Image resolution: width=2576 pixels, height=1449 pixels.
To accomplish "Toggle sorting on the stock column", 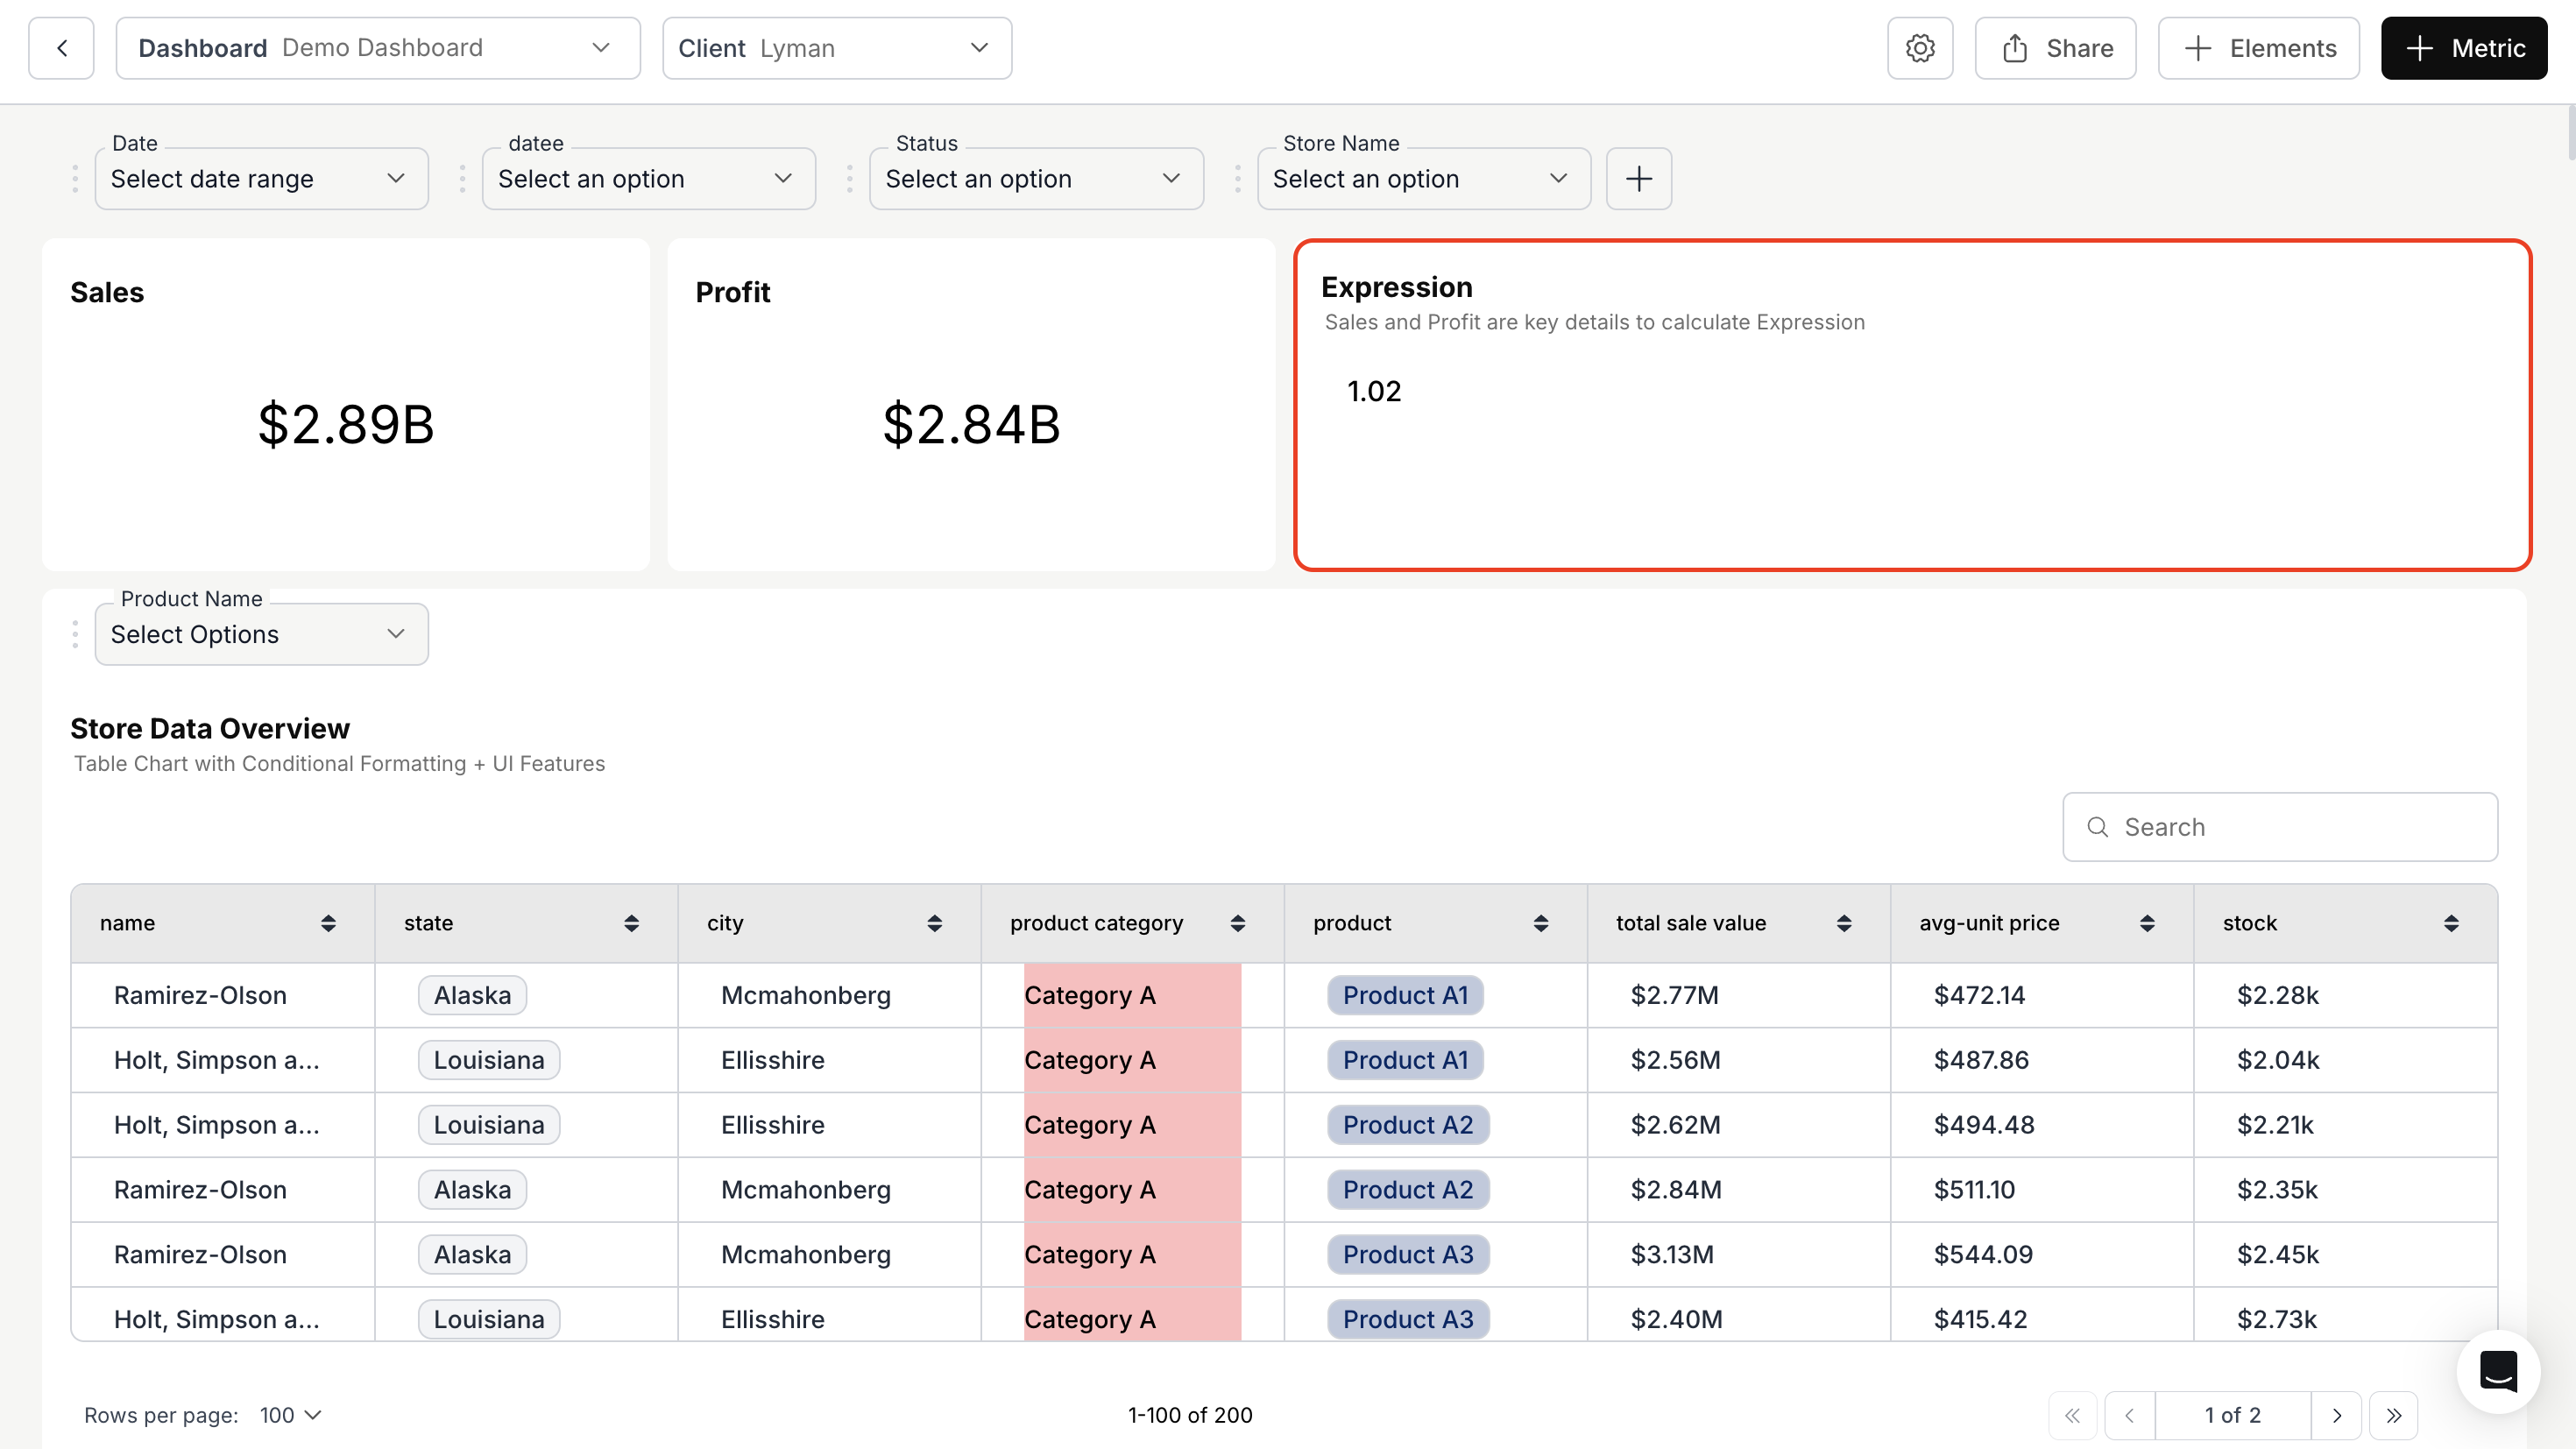I will pos(2450,923).
